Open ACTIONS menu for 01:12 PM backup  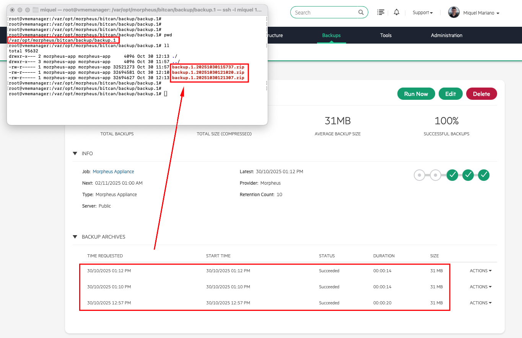480,271
